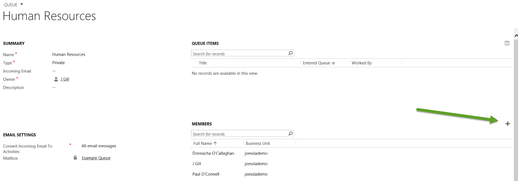Click the Mailbox lock icon

click(75, 158)
